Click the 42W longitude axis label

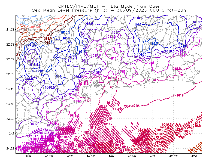pyautogui.click(x=194, y=156)
